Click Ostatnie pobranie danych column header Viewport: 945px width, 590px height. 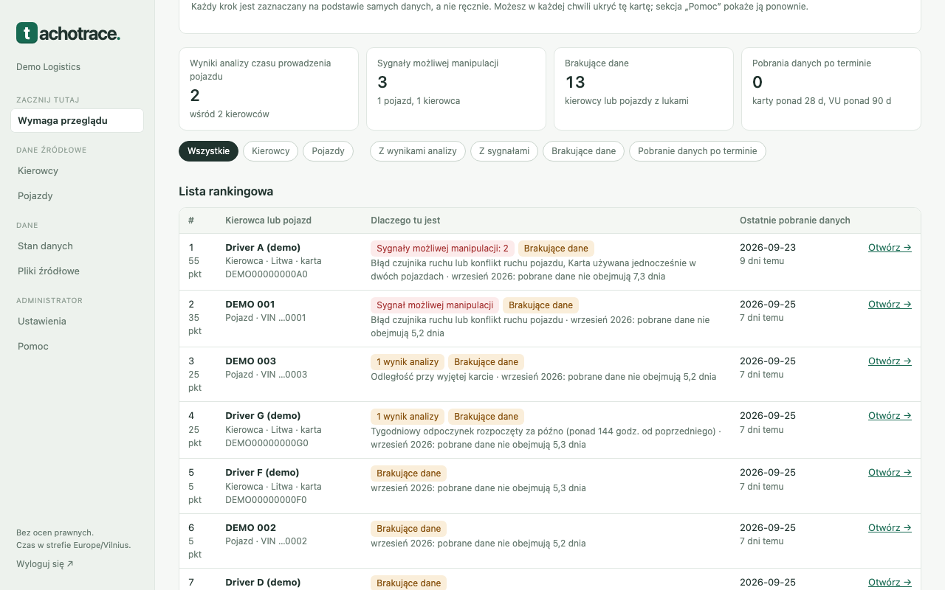pyautogui.click(x=795, y=221)
